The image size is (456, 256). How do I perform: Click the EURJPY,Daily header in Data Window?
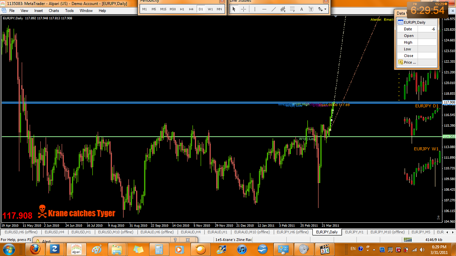point(417,23)
